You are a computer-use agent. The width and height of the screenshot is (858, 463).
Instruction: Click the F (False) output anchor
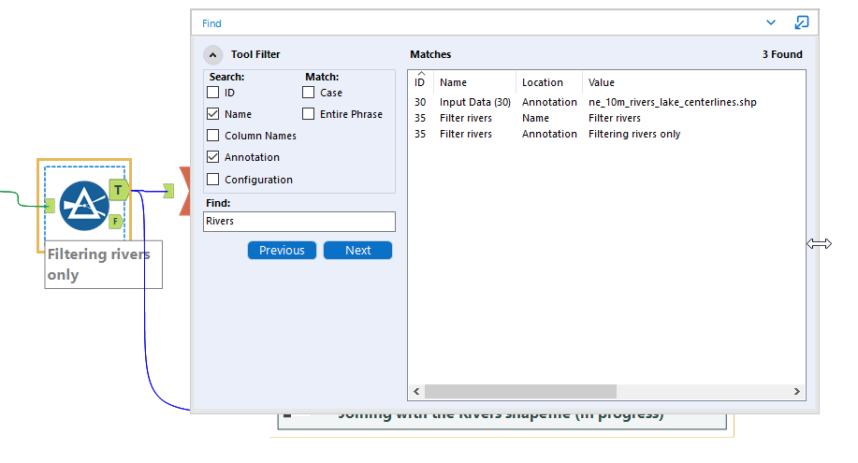115,221
